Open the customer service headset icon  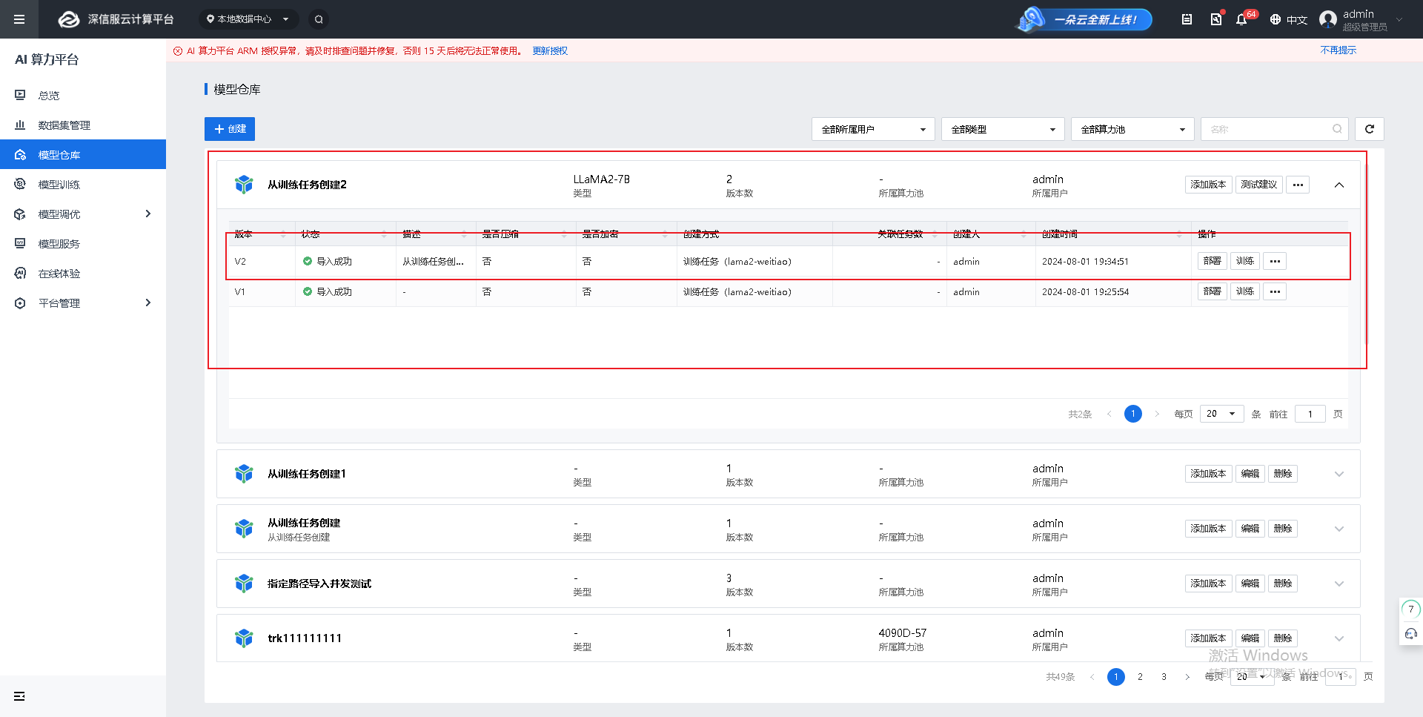point(1411,633)
